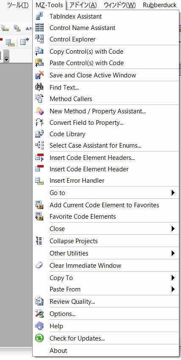181x360 pixels.
Task: Click the green Check for Updates icon
Action: pyautogui.click(x=39, y=338)
